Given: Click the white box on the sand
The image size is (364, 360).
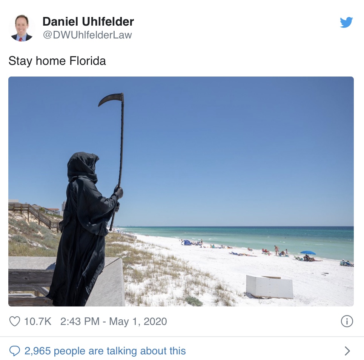Looking at the screenshot, I should point(270,287).
